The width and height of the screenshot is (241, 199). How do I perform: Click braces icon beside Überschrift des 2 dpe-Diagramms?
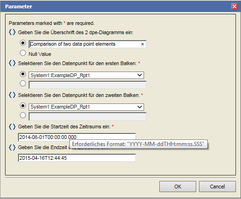pyautogui.click(x=12, y=32)
